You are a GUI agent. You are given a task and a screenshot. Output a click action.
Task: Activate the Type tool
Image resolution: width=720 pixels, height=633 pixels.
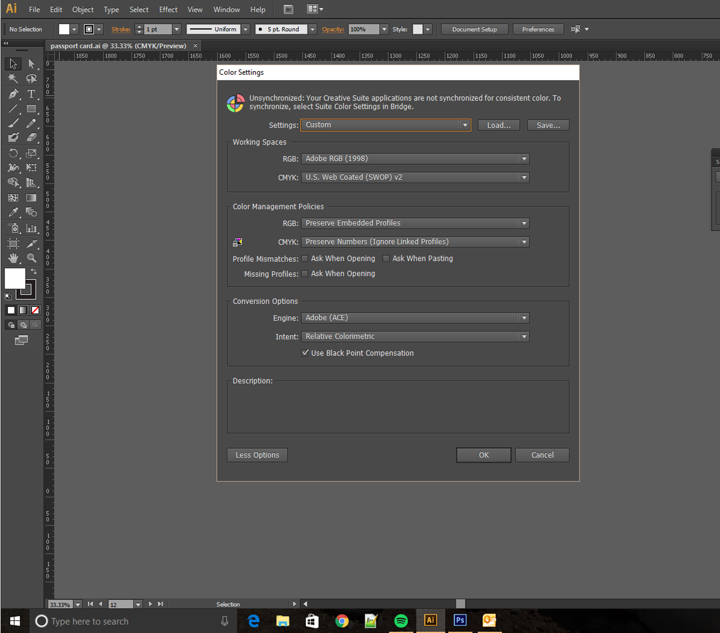[x=32, y=94]
